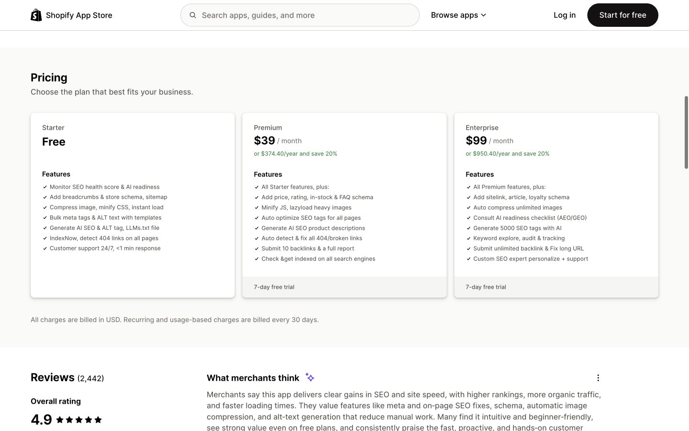Image resolution: width=689 pixels, height=431 pixels.
Task: Click the $99 Enterprise price
Action: pyautogui.click(x=476, y=141)
